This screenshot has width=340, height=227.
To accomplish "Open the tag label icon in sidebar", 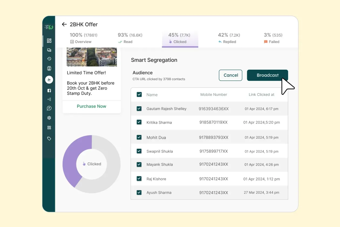I will [x=49, y=138].
